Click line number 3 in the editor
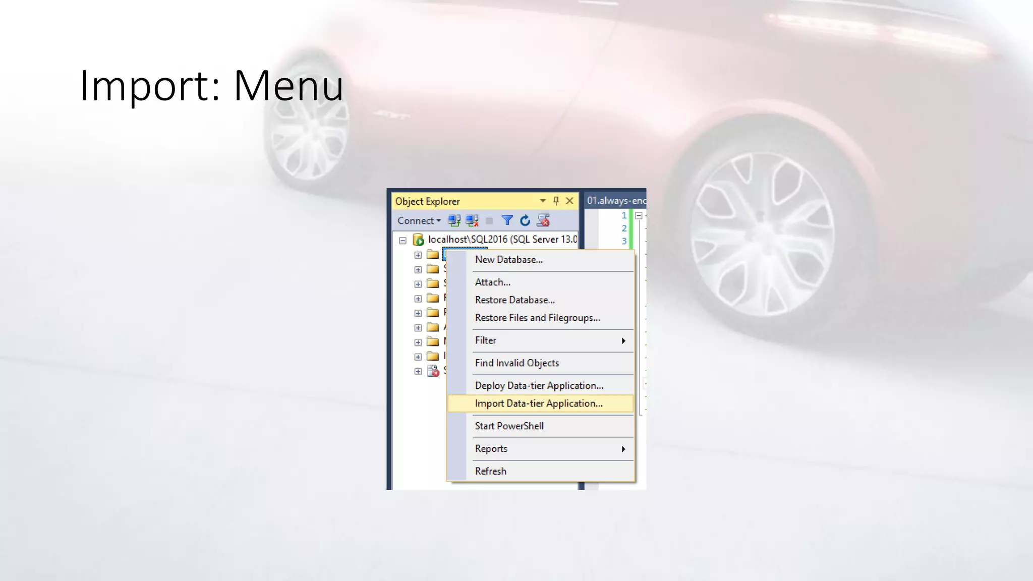This screenshot has height=581, width=1033. tap(624, 241)
